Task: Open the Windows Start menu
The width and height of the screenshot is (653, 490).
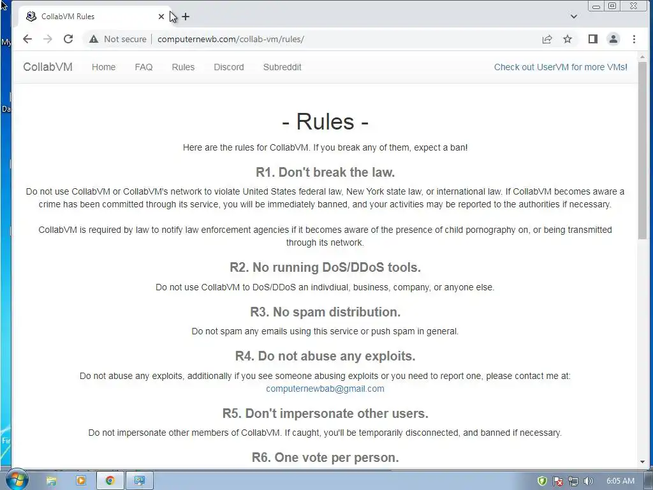Action: [x=17, y=480]
